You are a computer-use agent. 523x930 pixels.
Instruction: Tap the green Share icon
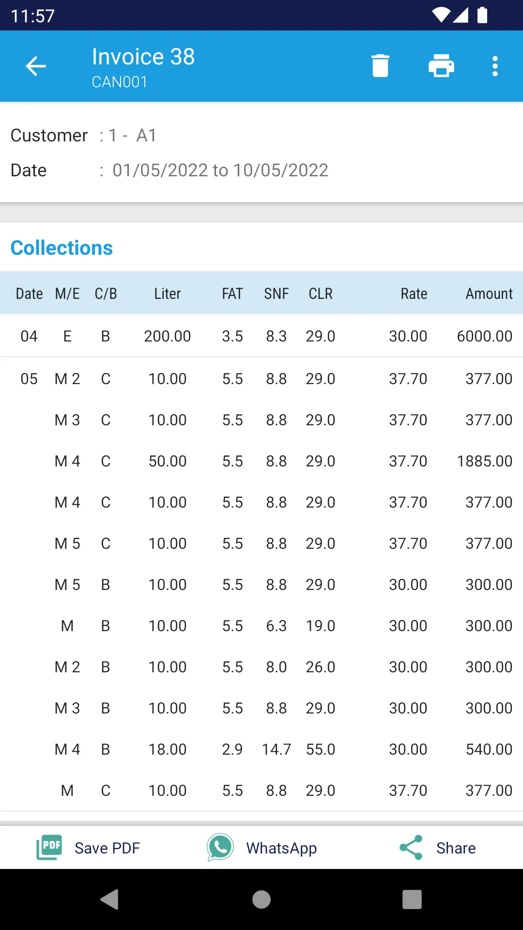click(411, 848)
